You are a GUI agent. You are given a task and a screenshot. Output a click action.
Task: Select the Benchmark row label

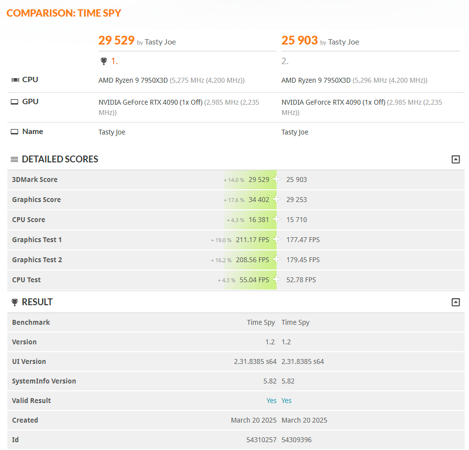(x=31, y=322)
